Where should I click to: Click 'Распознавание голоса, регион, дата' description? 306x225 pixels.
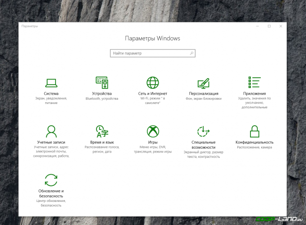102,149
